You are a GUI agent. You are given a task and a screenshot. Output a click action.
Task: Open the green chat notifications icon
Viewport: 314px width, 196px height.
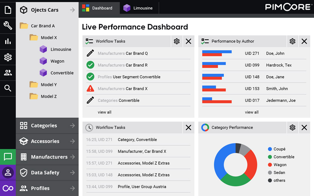(x=8, y=157)
